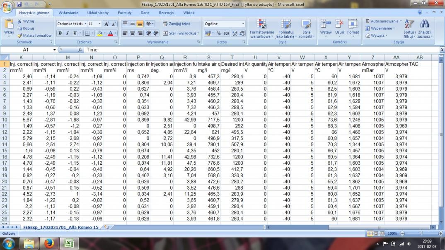This screenshot has height=250, width=445.
Task: Open Format cells menu
Action: [353, 28]
